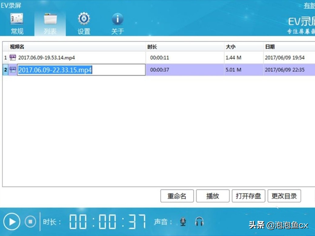315x236 pixels.
Task: Click the 播放 button
Action: (x=213, y=196)
